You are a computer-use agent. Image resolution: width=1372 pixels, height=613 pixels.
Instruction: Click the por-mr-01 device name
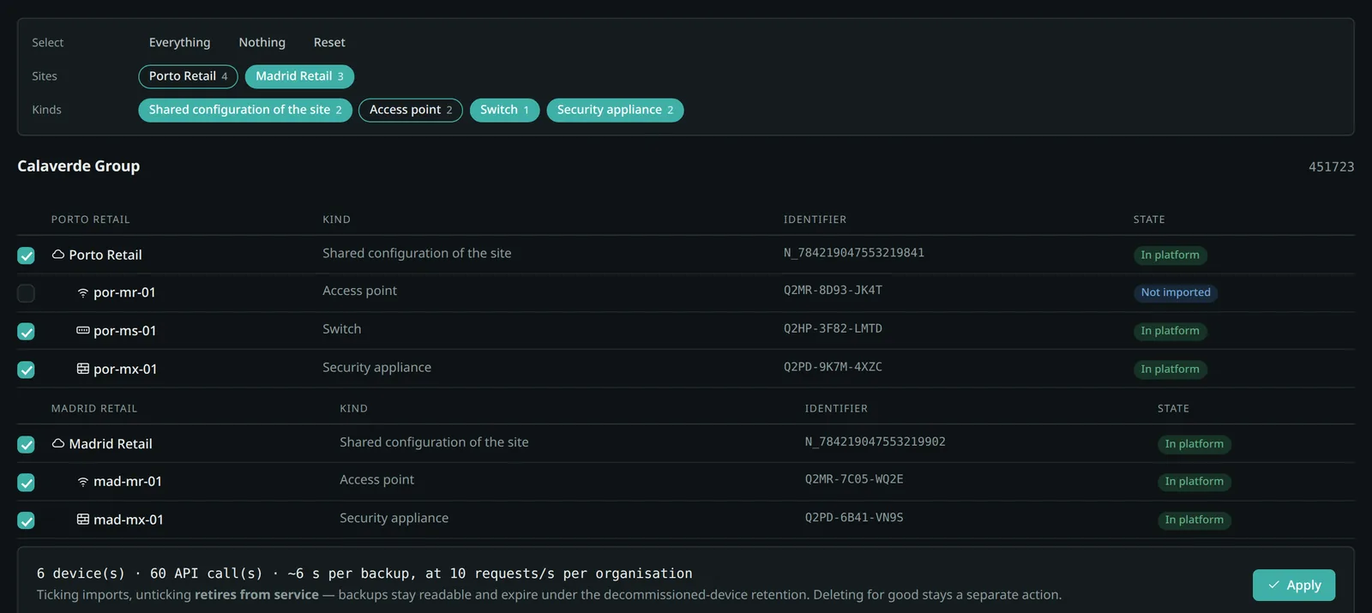click(124, 292)
